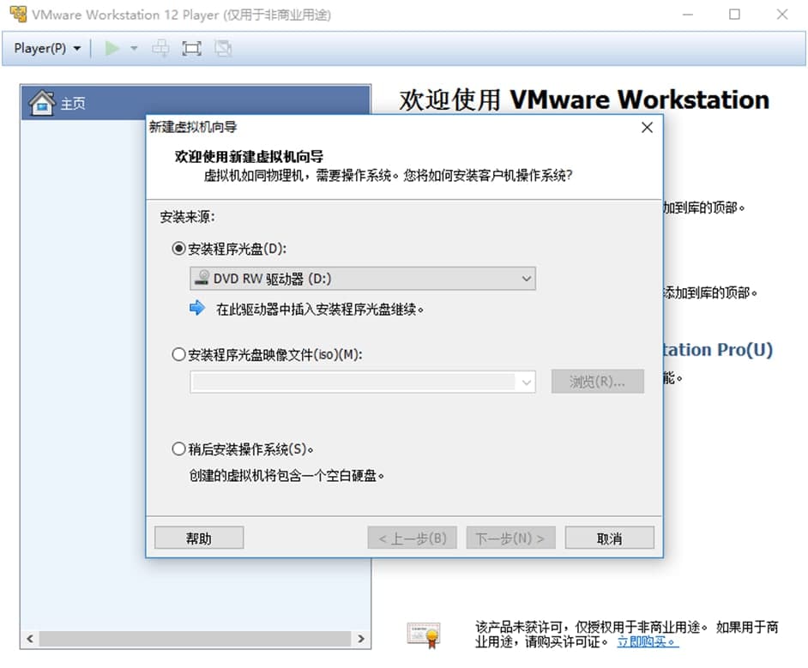Cancel the wizard with 取消 button
This screenshot has width=808, height=668.
click(x=610, y=539)
